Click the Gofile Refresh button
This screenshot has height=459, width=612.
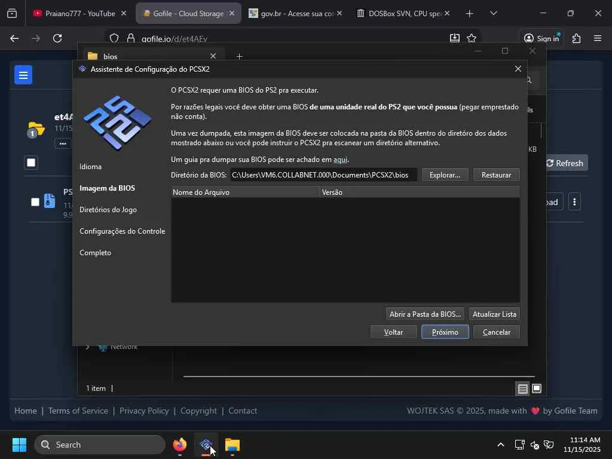click(565, 163)
